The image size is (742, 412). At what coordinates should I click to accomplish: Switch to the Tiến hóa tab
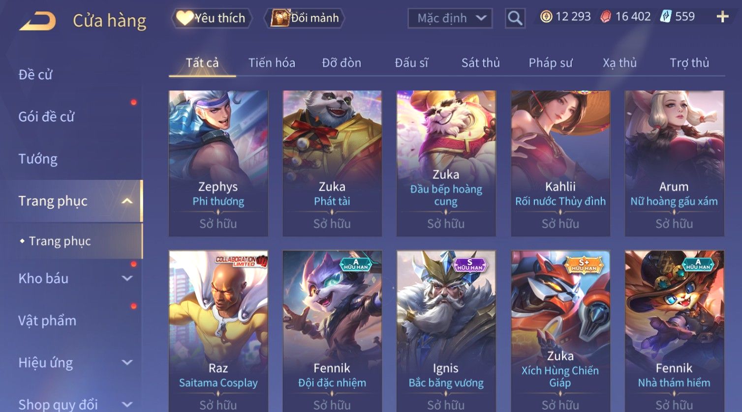272,63
